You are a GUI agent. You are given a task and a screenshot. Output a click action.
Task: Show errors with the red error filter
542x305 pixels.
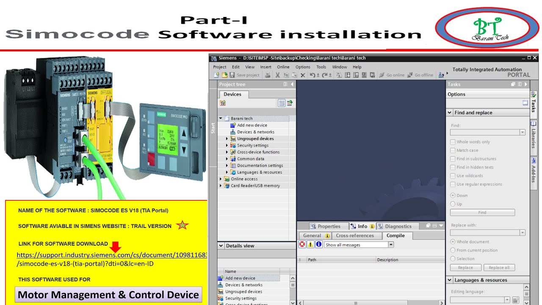coord(302,244)
